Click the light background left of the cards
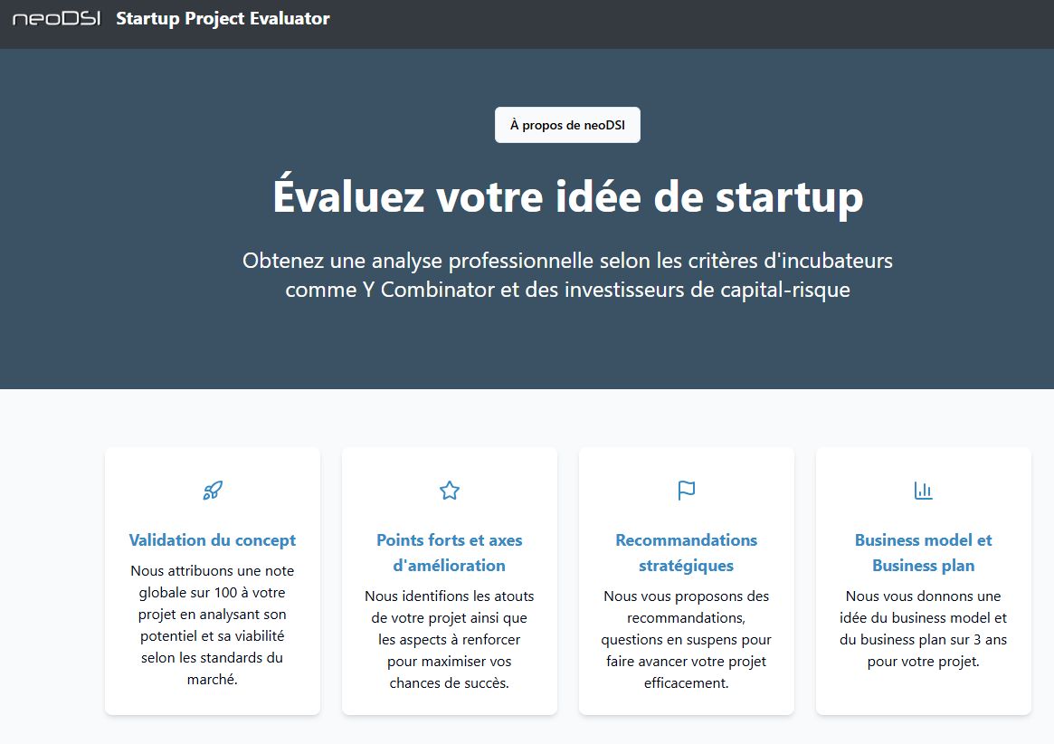 point(50,579)
